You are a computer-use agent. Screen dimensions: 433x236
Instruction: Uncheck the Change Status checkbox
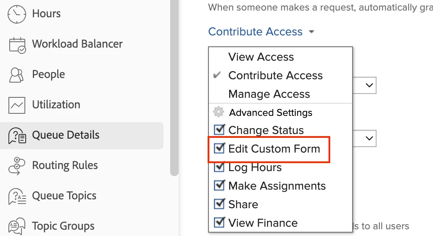coord(219,130)
